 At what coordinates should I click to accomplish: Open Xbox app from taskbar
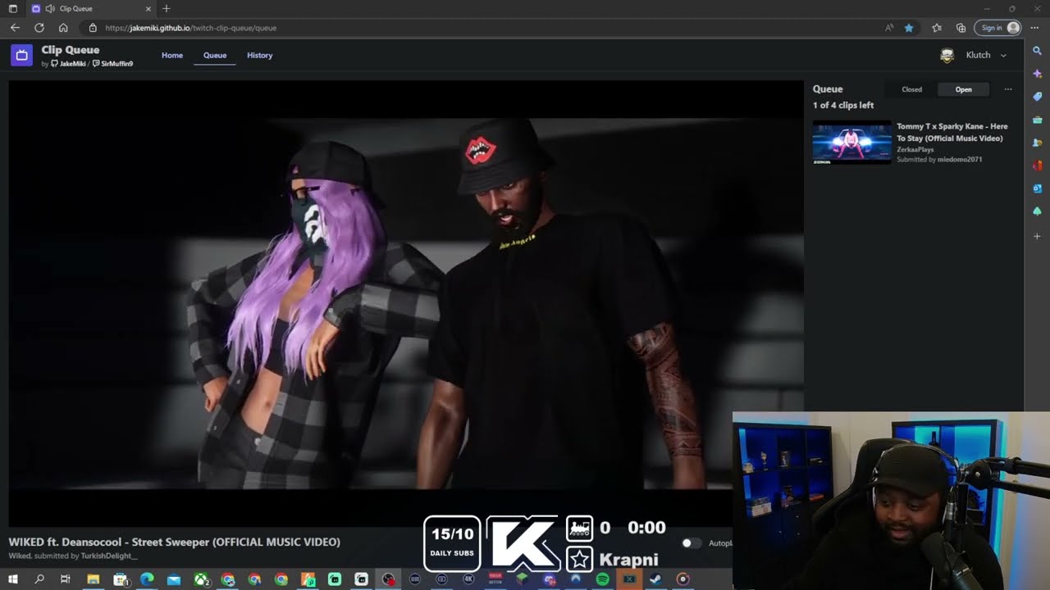(201, 579)
